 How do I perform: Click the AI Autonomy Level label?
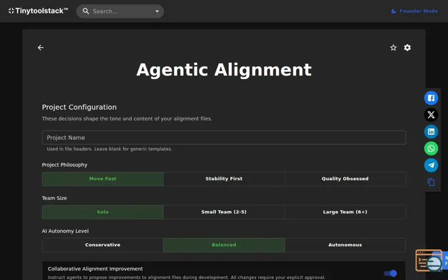click(65, 231)
